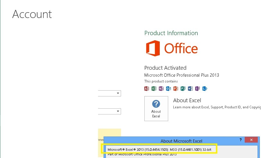
Task: Click the PowerPoint icon under product contents
Action: click(x=176, y=89)
